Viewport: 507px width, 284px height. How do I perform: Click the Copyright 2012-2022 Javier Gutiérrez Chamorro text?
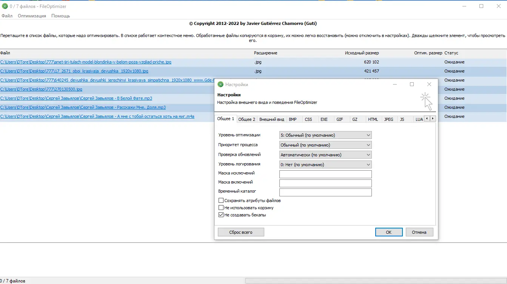point(253,23)
